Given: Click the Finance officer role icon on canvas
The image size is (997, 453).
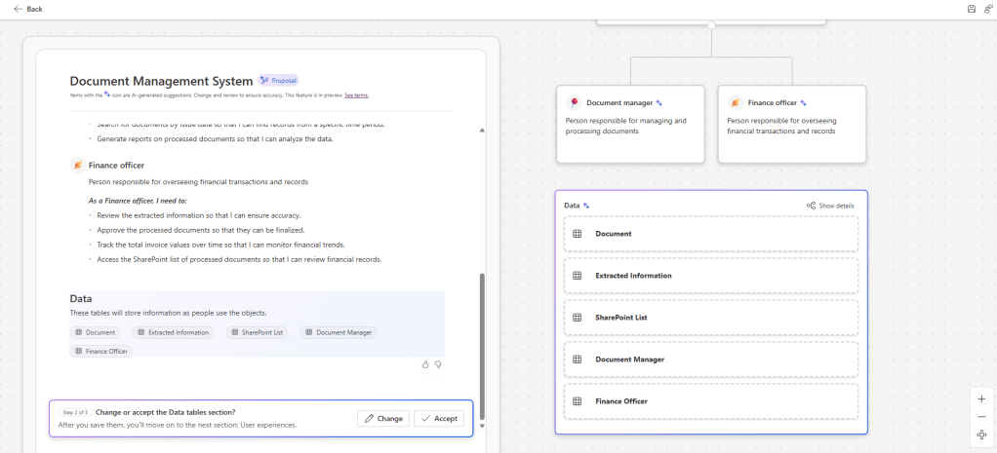Looking at the screenshot, I should tap(736, 102).
